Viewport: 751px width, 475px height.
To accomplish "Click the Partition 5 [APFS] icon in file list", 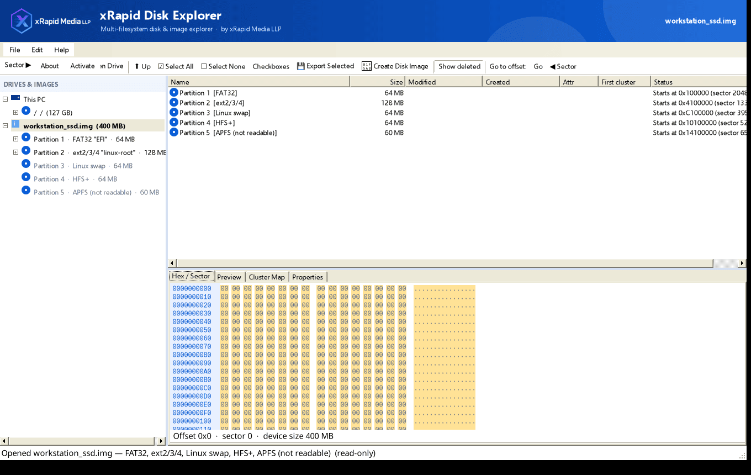I will [174, 132].
